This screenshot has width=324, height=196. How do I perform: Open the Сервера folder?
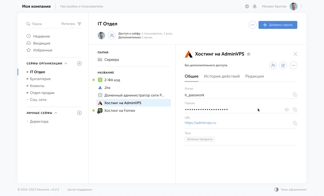pyautogui.click(x=111, y=60)
